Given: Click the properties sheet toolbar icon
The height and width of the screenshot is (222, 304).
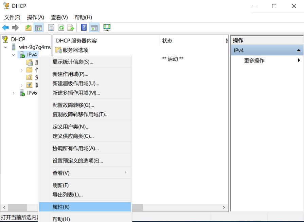Looking at the screenshot, I should pos(51,27).
